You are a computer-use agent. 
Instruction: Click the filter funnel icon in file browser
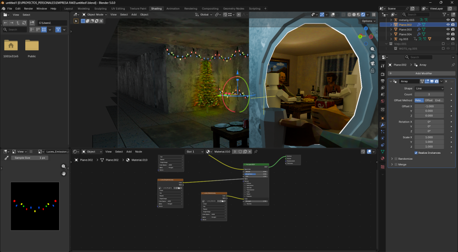58,29
